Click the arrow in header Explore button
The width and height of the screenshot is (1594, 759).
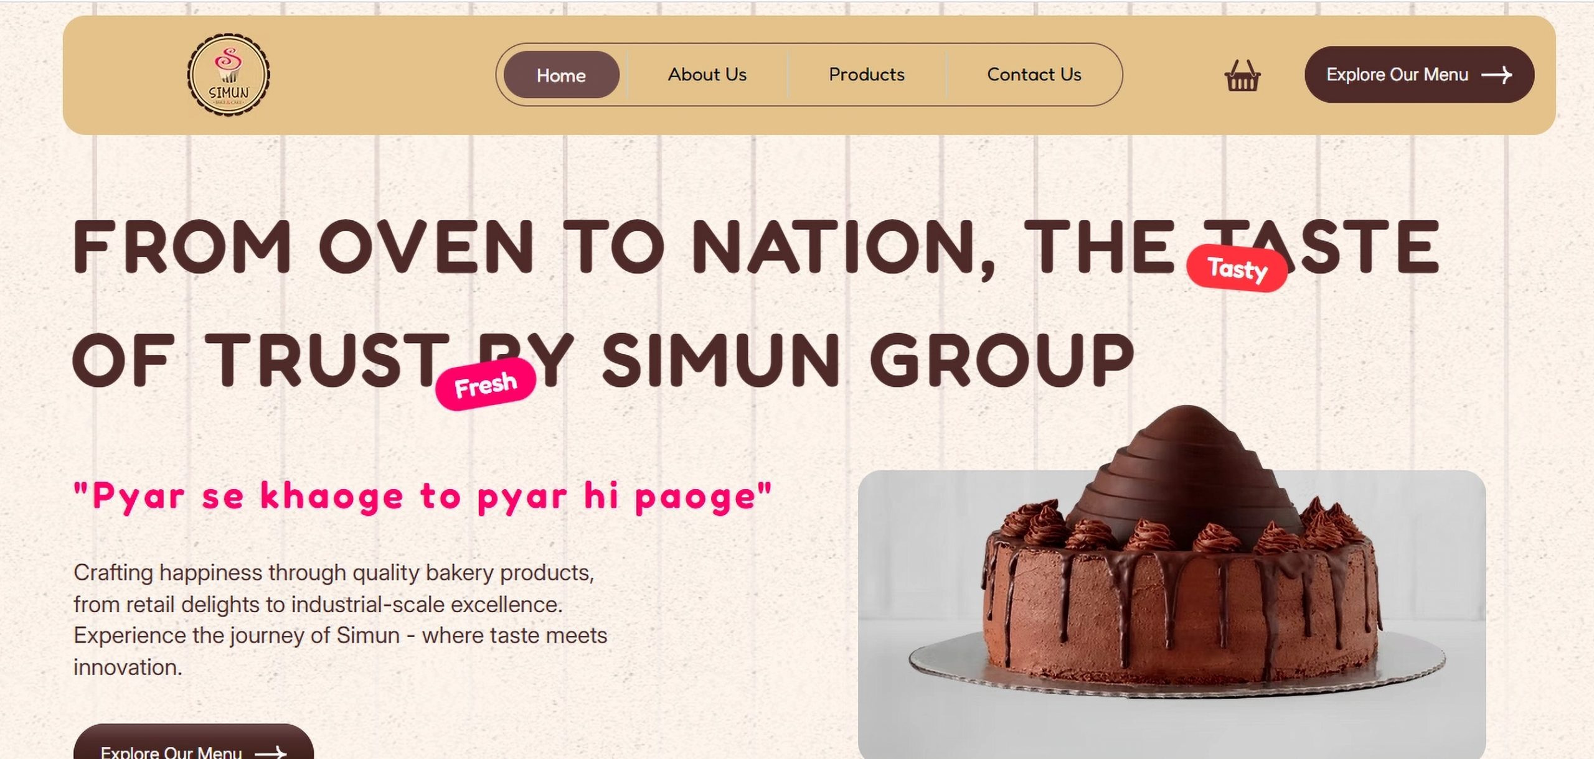click(x=1497, y=75)
